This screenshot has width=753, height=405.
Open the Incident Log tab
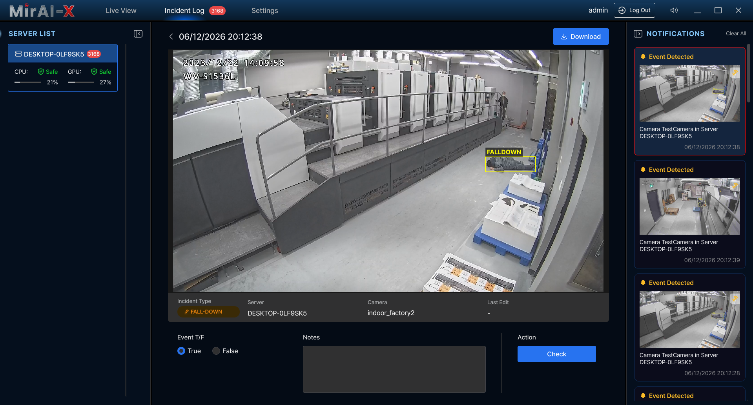pyautogui.click(x=184, y=11)
